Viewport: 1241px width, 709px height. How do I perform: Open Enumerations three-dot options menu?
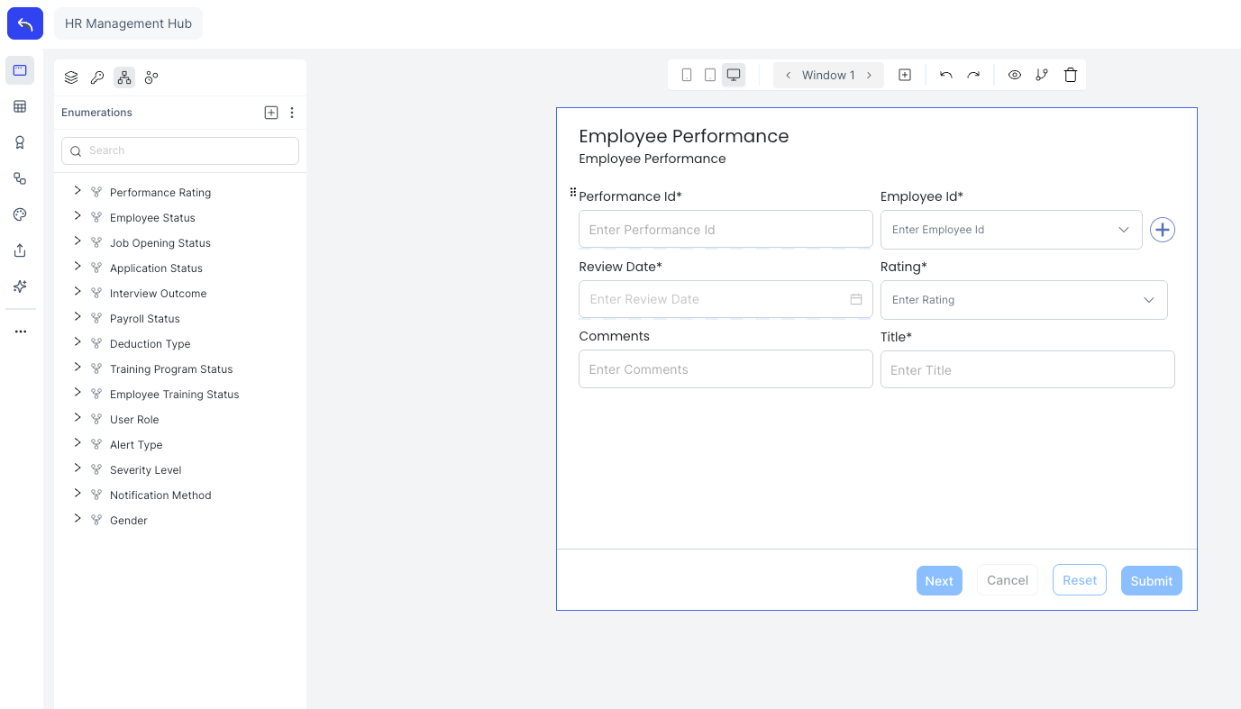pos(292,113)
